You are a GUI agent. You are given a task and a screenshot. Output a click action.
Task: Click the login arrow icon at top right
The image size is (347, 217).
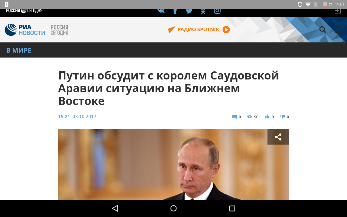[x=338, y=11]
